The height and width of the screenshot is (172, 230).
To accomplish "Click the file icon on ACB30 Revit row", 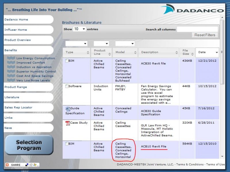I will tap(67, 60).
